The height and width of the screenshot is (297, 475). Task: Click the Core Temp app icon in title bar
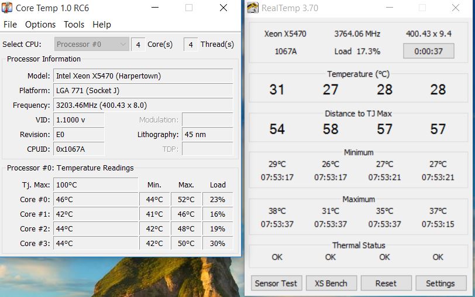click(6, 8)
